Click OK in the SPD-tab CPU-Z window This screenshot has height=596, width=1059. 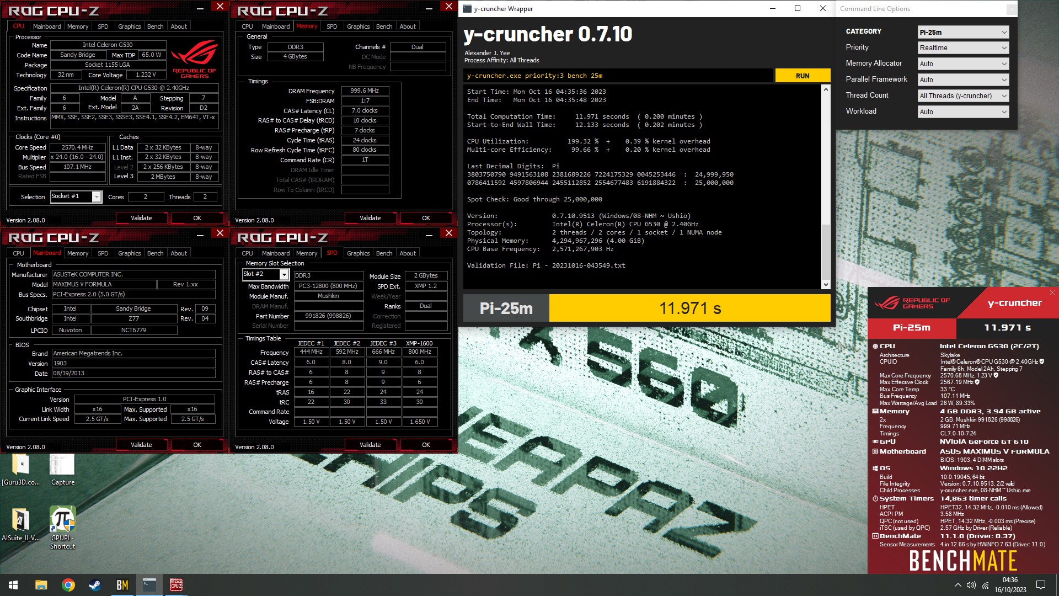426,445
